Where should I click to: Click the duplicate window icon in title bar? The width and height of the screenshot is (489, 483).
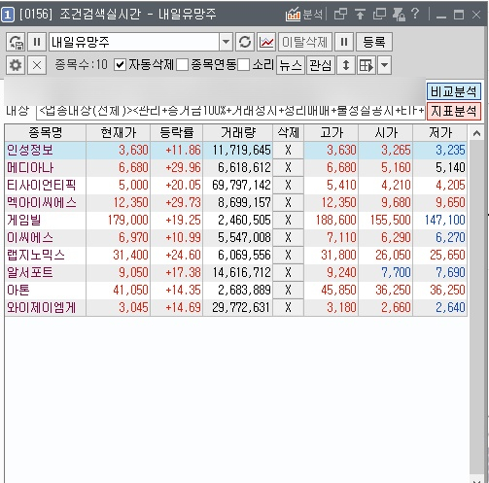(379, 15)
